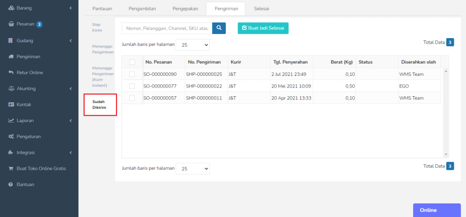Image resolution: width=466 pixels, height=217 pixels.
Task: Open the Siap Kirim sub-tab
Action: (x=97, y=28)
